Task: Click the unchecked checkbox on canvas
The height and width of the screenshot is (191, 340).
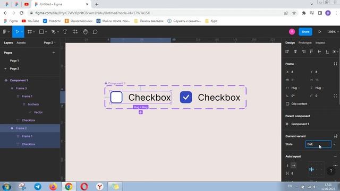Action: [x=116, y=97]
